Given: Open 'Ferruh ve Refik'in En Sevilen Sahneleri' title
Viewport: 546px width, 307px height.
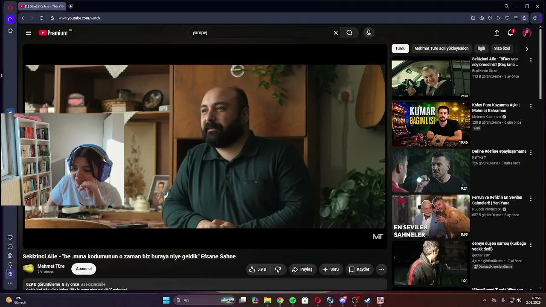Looking at the screenshot, I should coord(497,200).
